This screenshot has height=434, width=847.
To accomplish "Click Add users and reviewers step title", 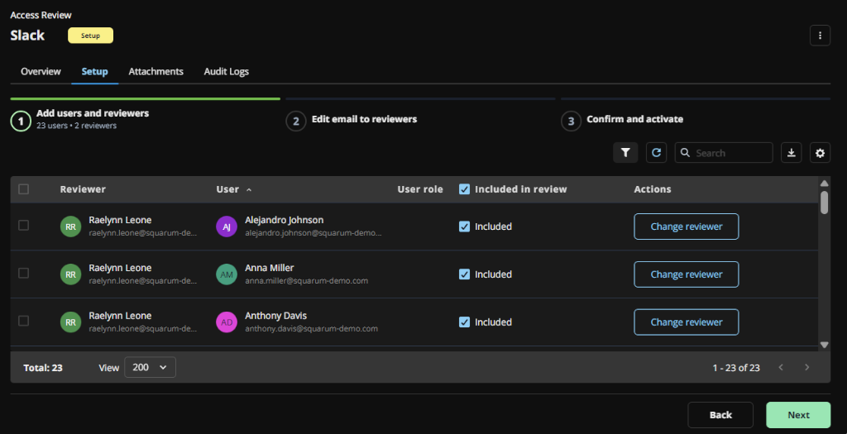I will pos(93,113).
